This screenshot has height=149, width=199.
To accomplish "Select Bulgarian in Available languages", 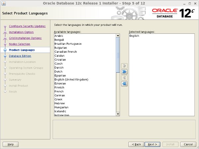I will coord(85,48).
